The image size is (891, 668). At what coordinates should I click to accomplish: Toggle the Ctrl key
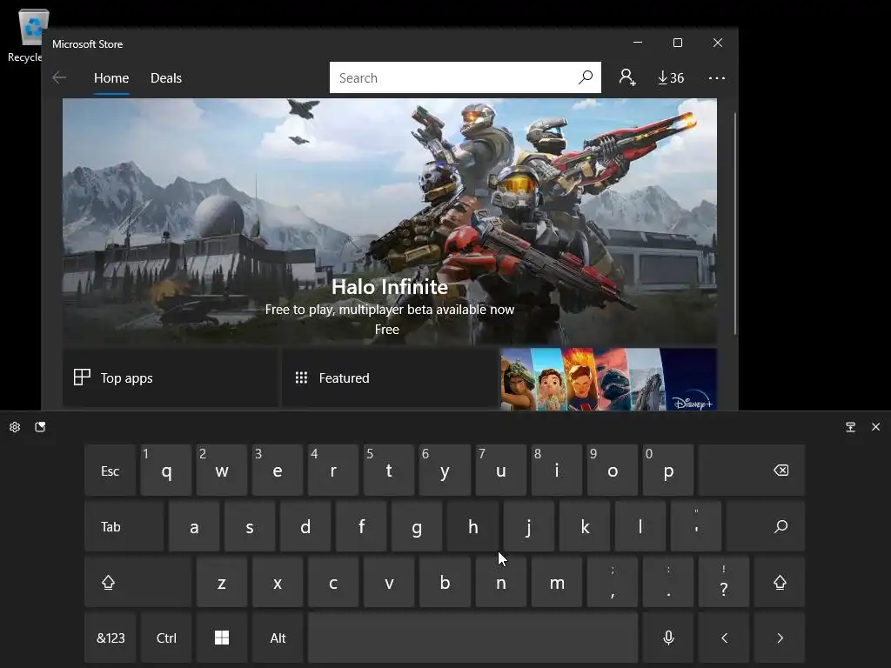(166, 638)
